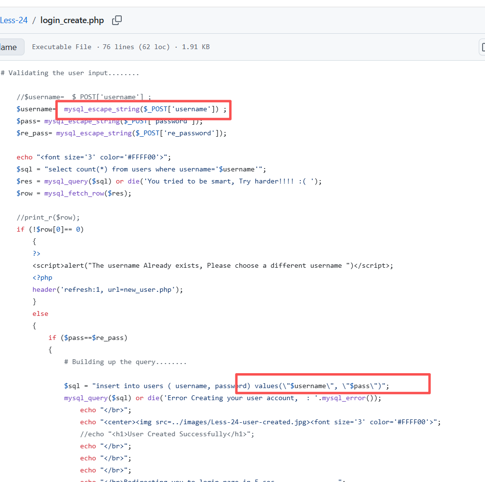Click the line '$re_pass= mysql_escape_string'
The width and height of the screenshot is (485, 482).
[x=122, y=133]
